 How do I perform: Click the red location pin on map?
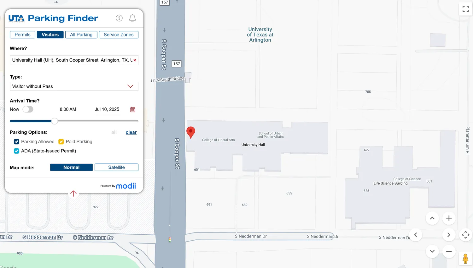pos(191,132)
